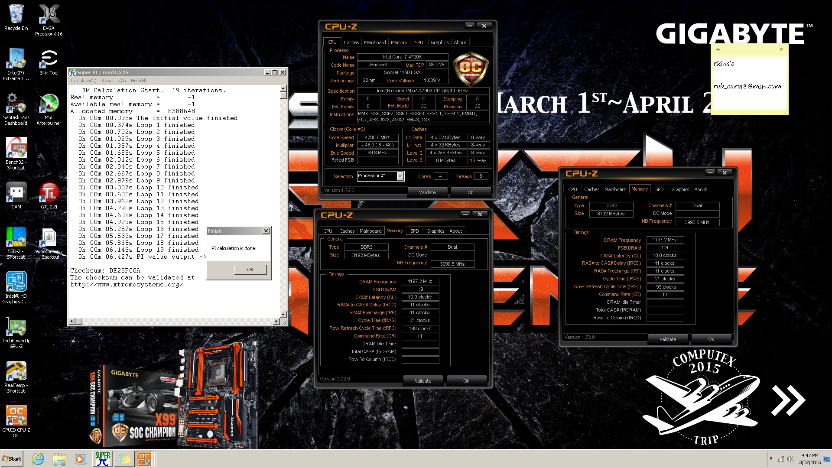832x468 pixels.
Task: Open the RealTemp Shortcut icon
Action: [x=16, y=377]
